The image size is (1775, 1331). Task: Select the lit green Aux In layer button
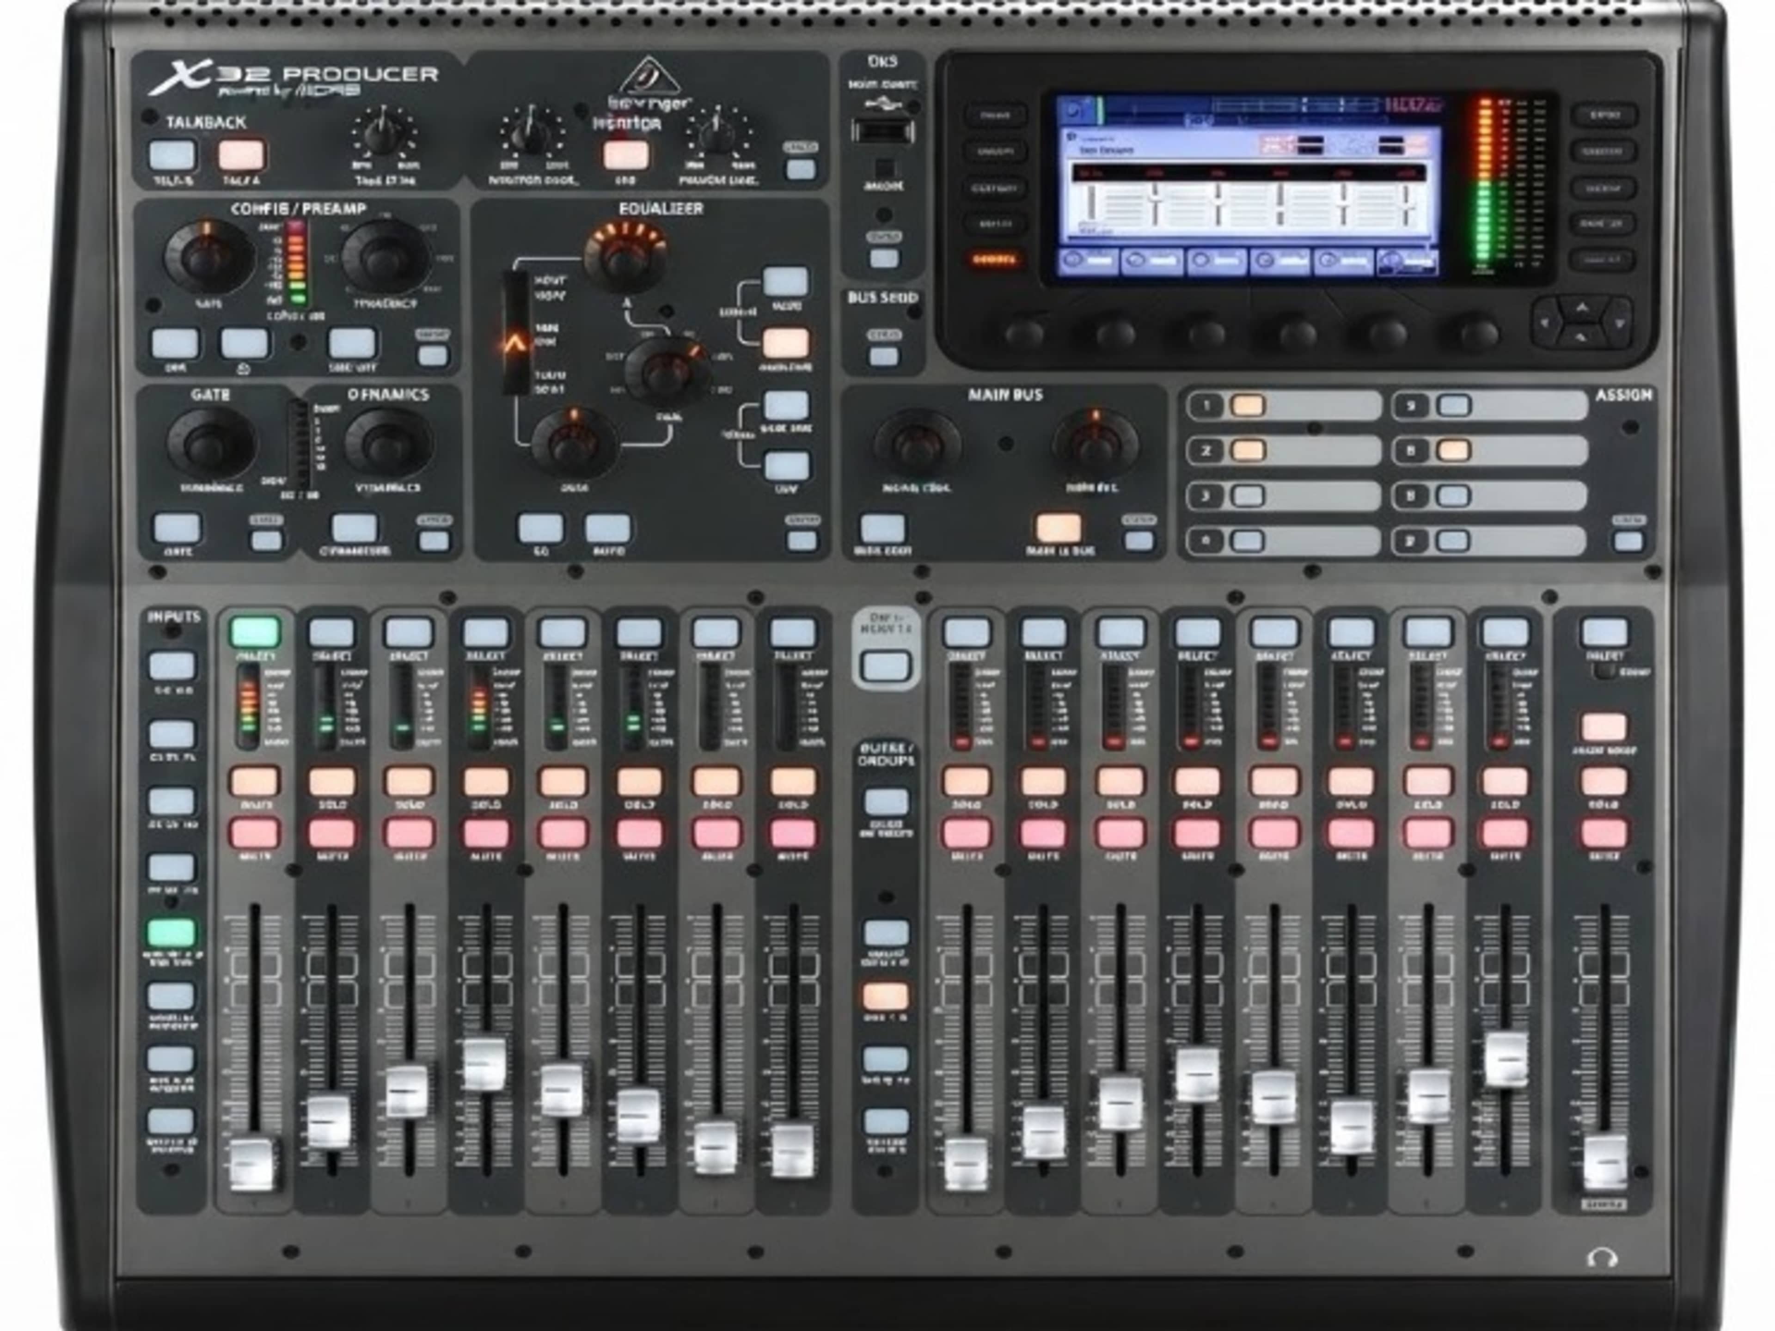[x=171, y=932]
